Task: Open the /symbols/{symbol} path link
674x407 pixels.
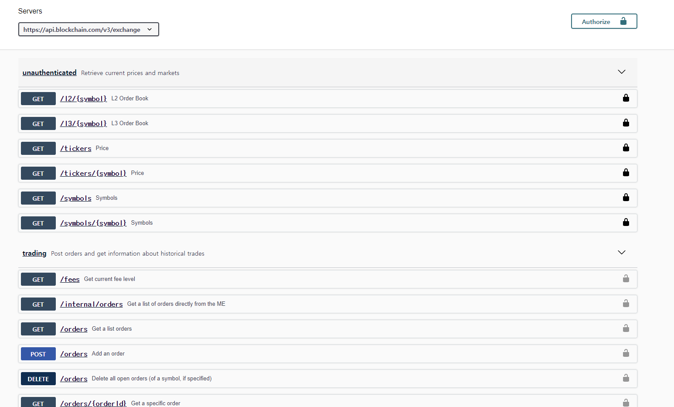Action: tap(93, 223)
